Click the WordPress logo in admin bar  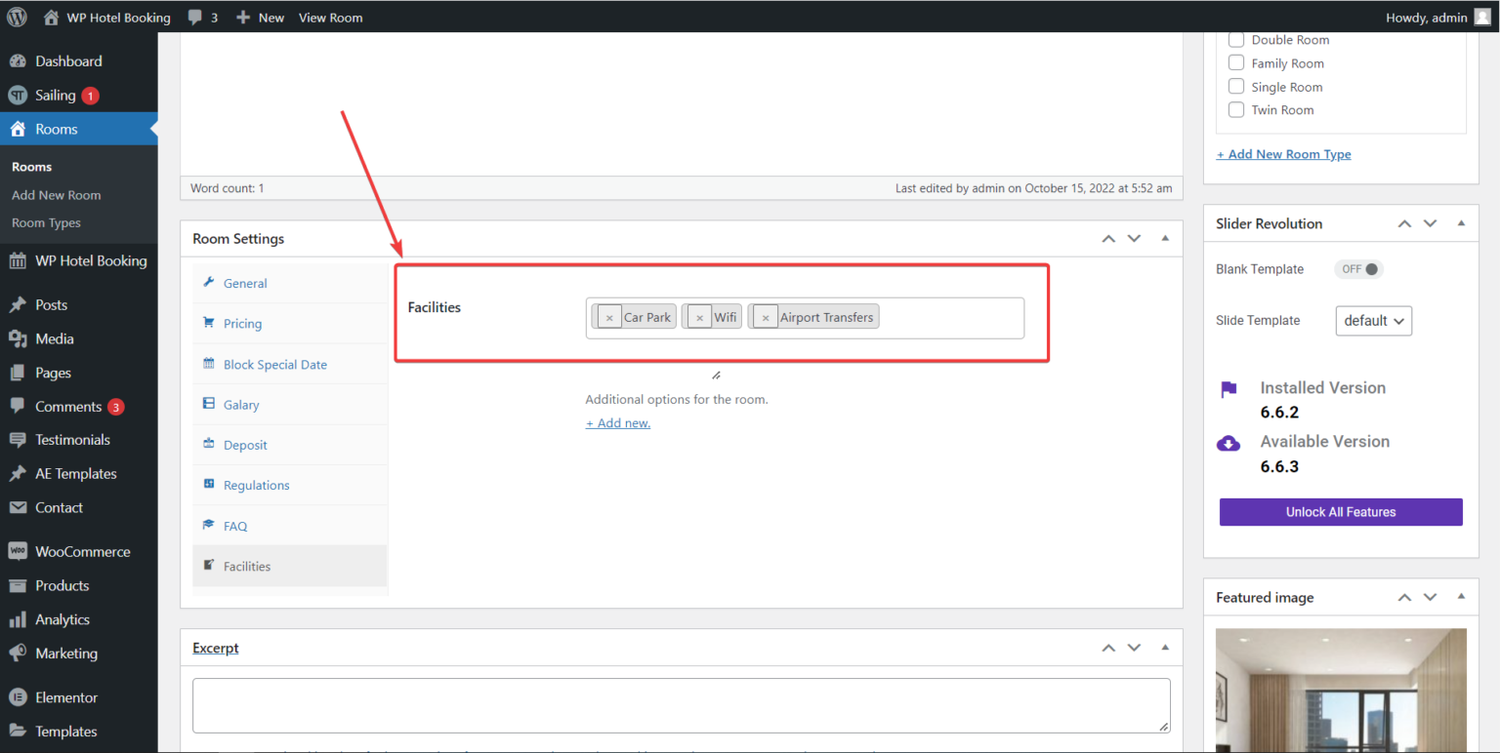click(17, 17)
